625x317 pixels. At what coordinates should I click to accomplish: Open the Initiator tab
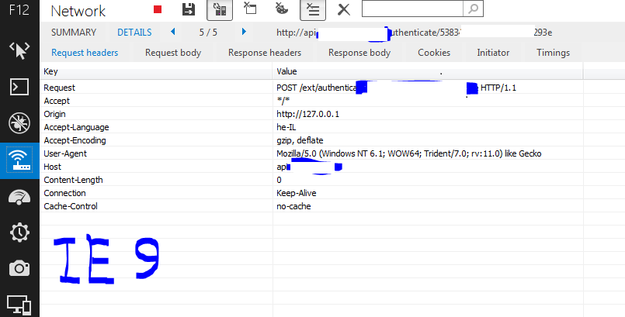(493, 53)
